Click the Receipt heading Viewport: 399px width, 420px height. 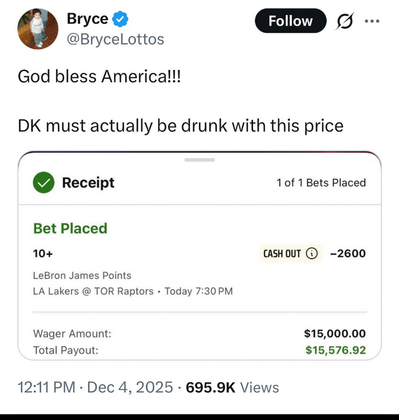pyautogui.click(x=88, y=183)
